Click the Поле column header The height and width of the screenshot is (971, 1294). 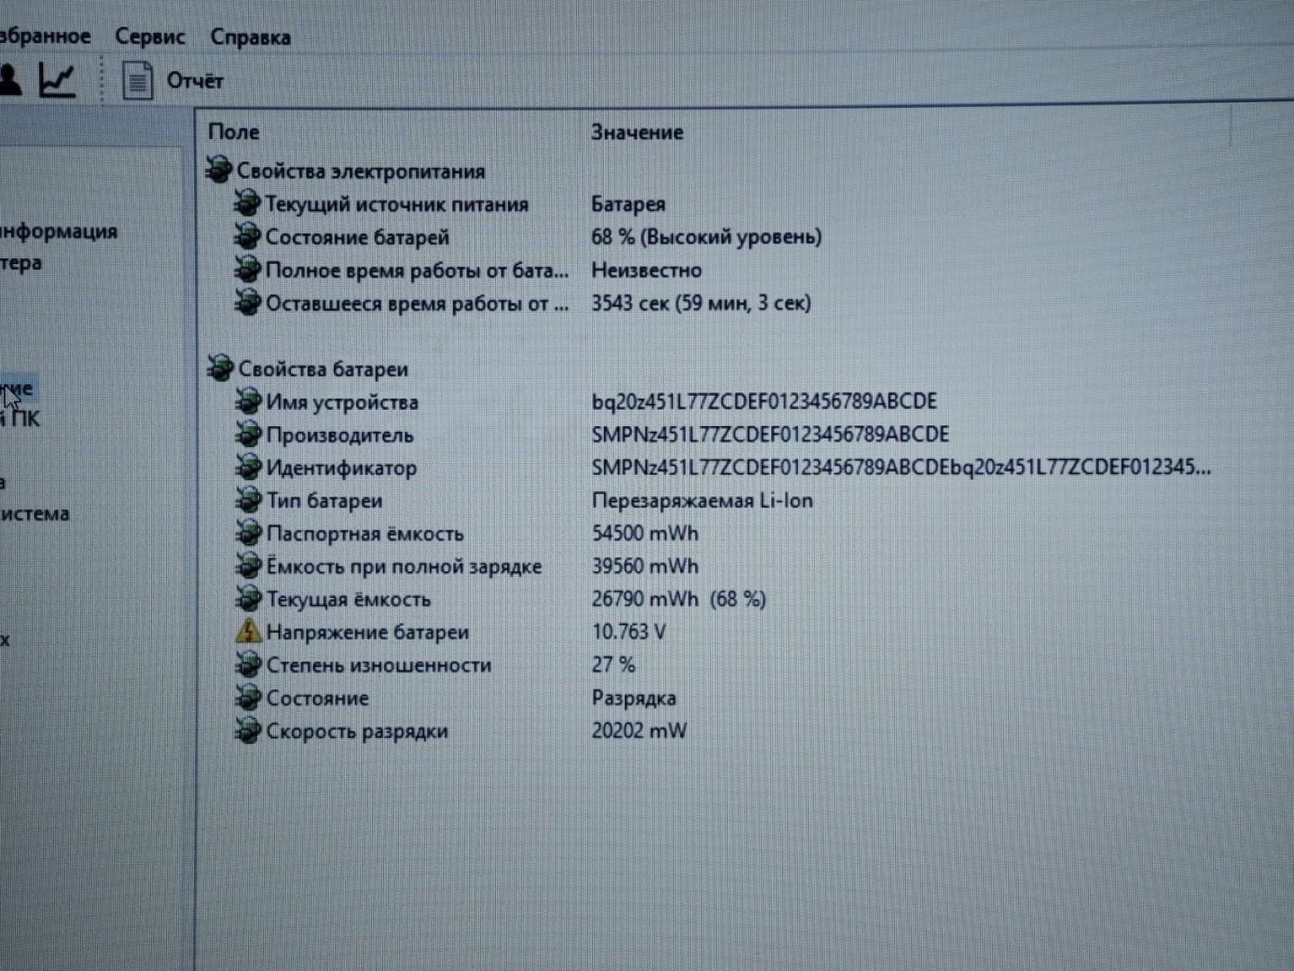[x=234, y=132]
